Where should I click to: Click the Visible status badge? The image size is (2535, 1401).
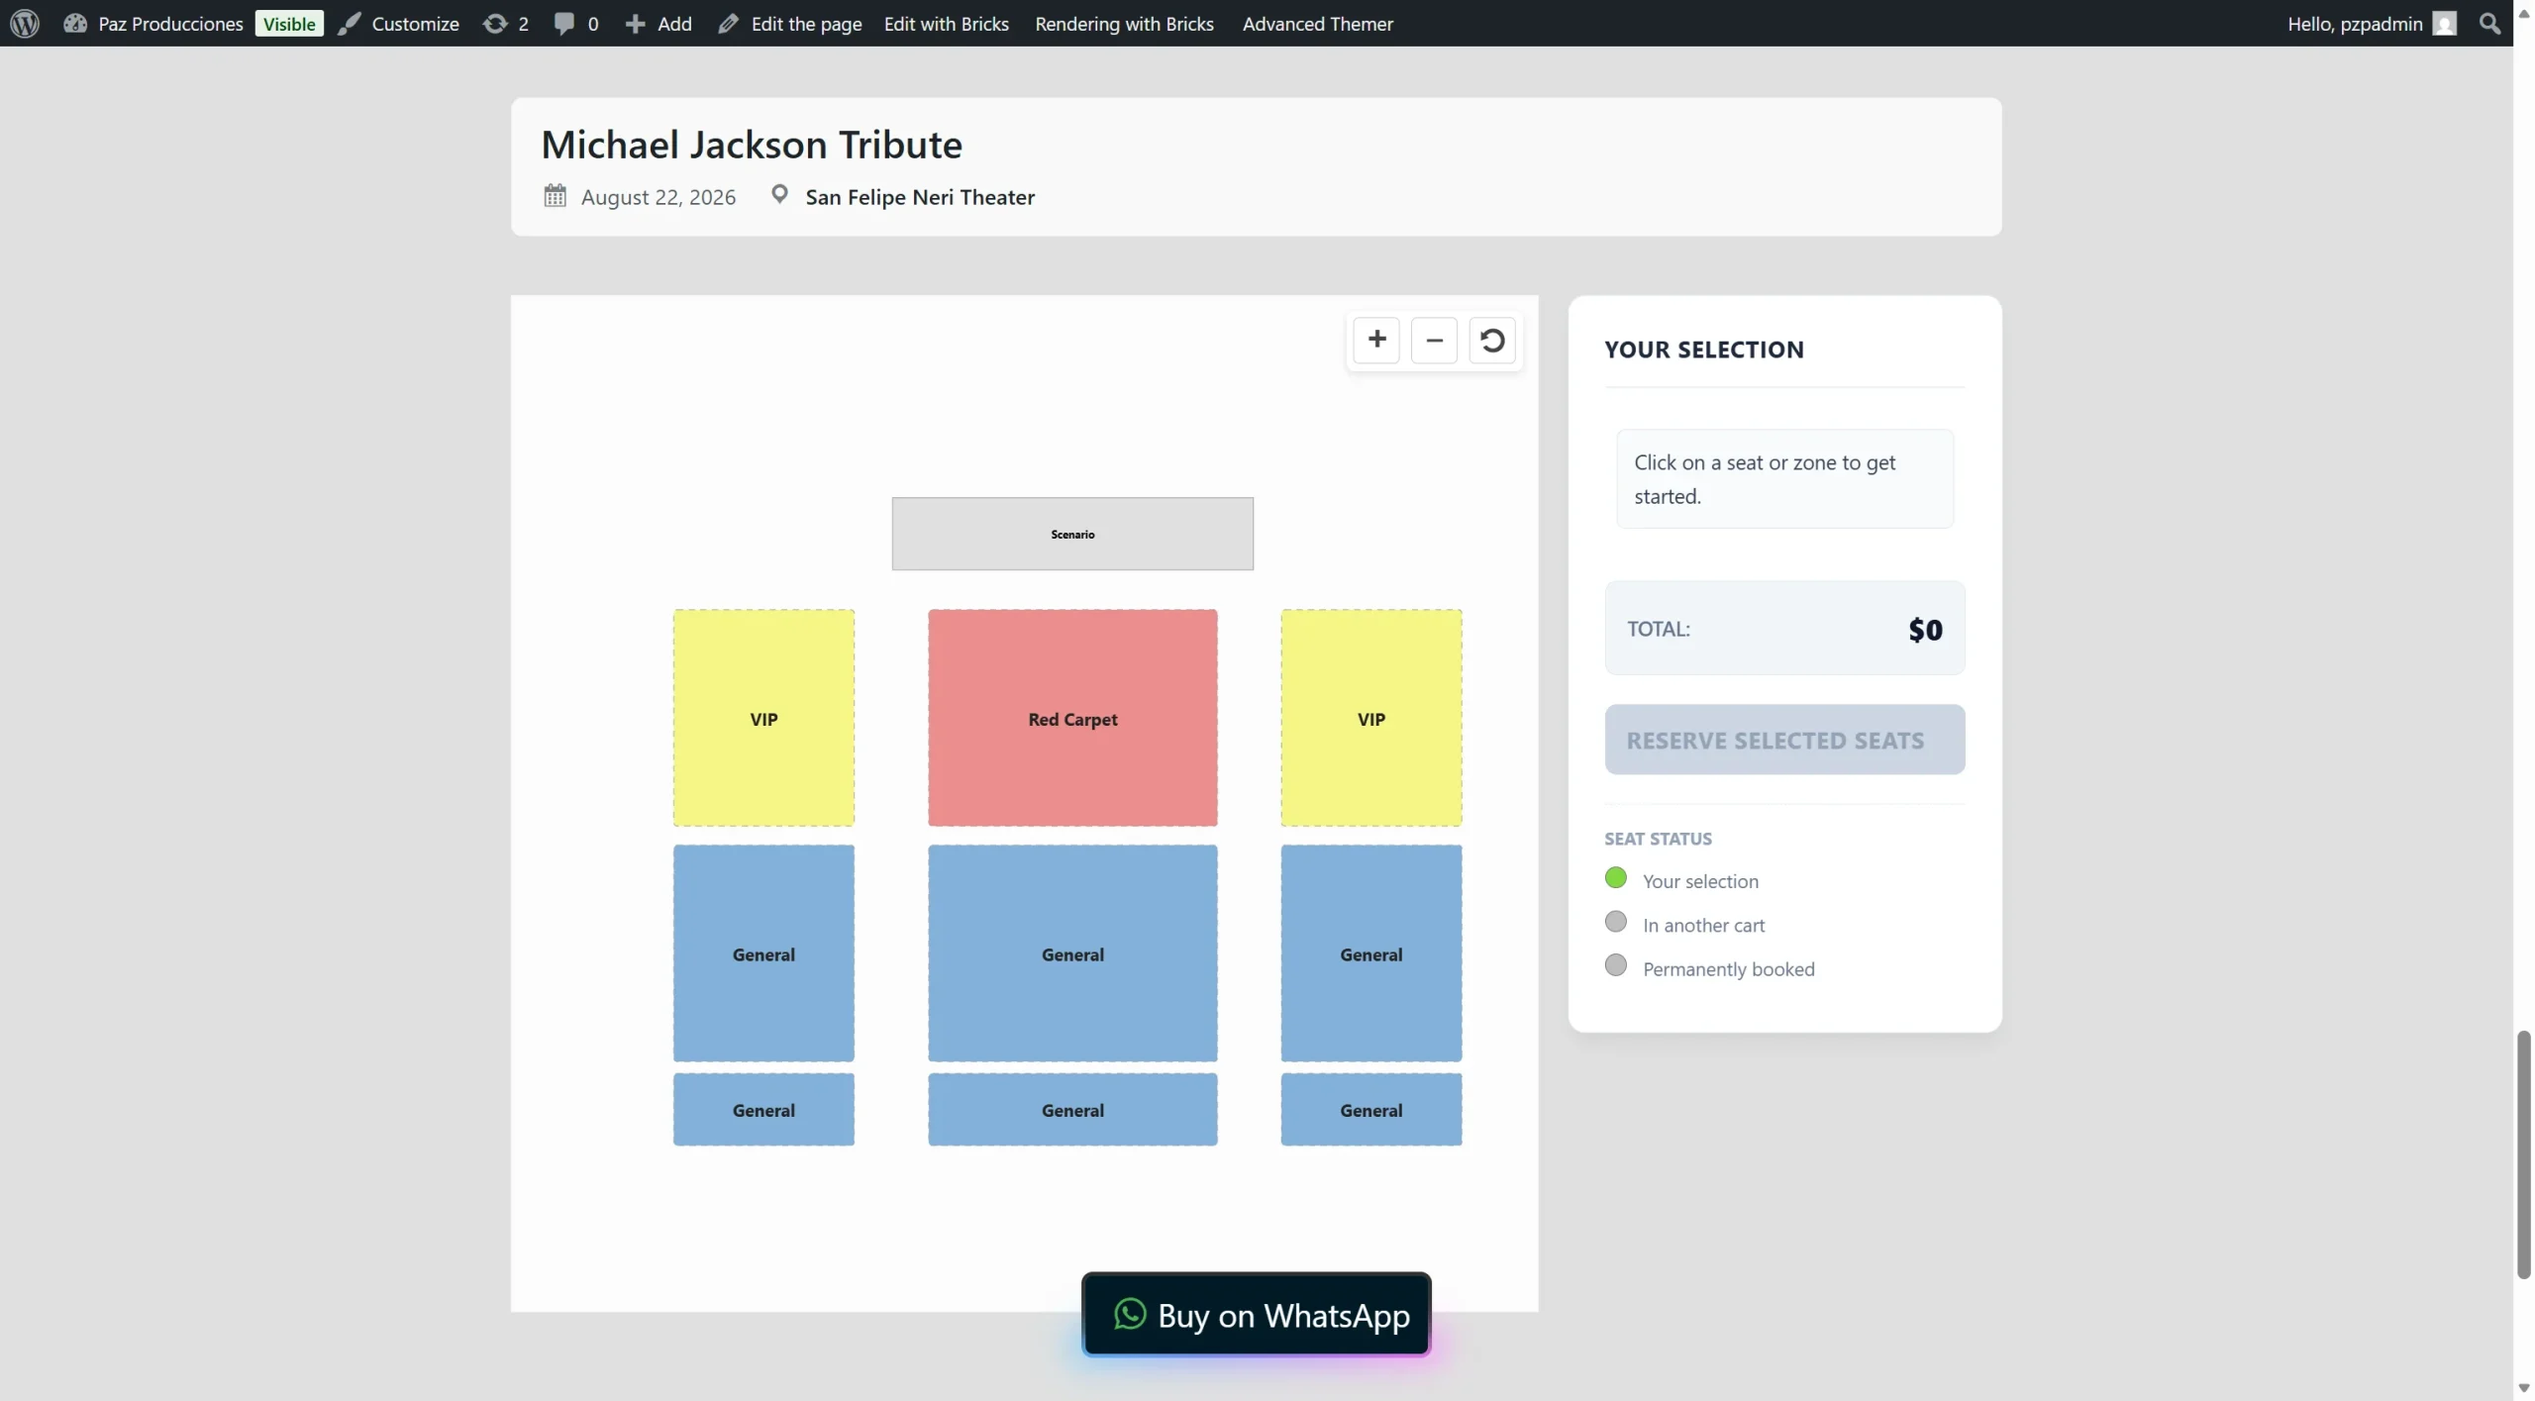click(x=289, y=23)
